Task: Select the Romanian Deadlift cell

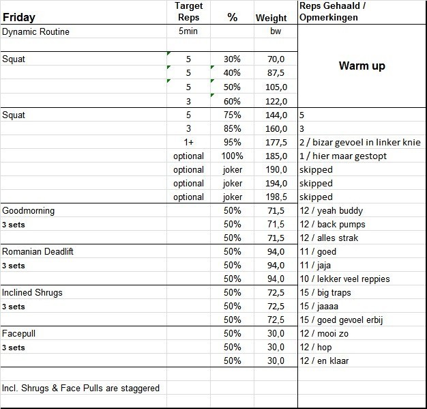Action: pyautogui.click(x=38, y=252)
